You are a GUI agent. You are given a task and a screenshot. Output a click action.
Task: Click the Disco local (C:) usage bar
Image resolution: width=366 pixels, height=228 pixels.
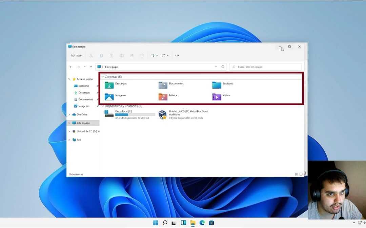(135, 115)
